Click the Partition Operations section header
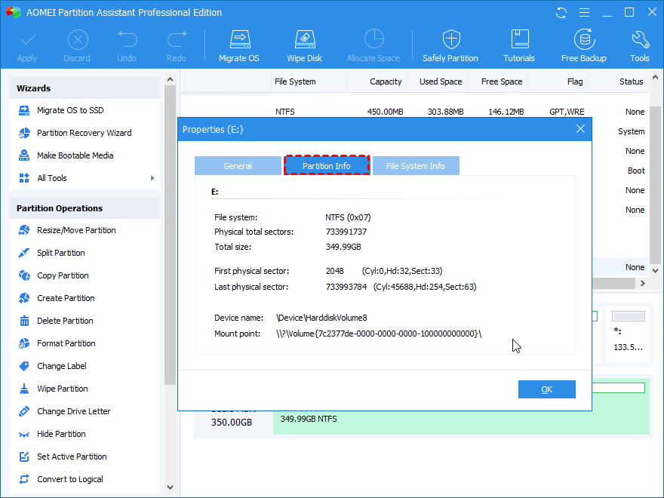 [85, 208]
